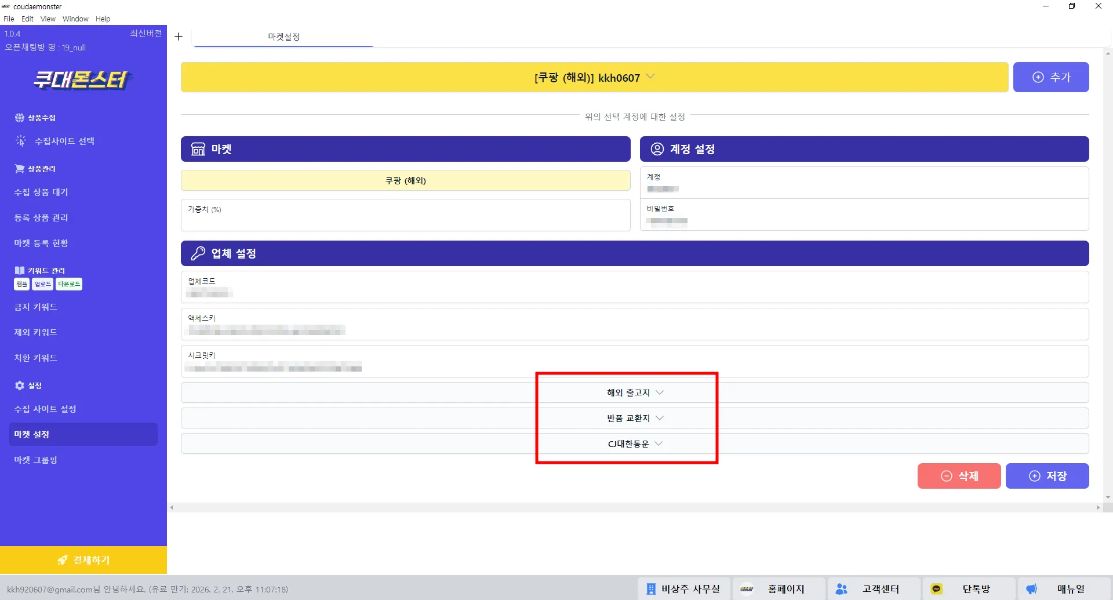Click the user icon in 계정 설정 header
The height and width of the screenshot is (600, 1113).
point(657,149)
